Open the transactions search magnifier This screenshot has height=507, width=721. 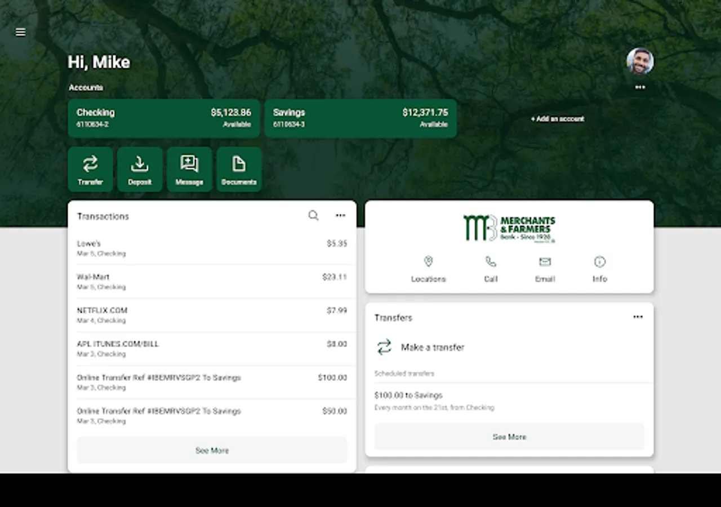[x=313, y=215]
